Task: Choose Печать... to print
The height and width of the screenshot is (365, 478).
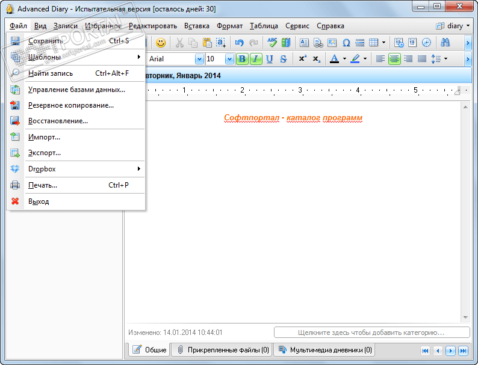Action: (75, 185)
